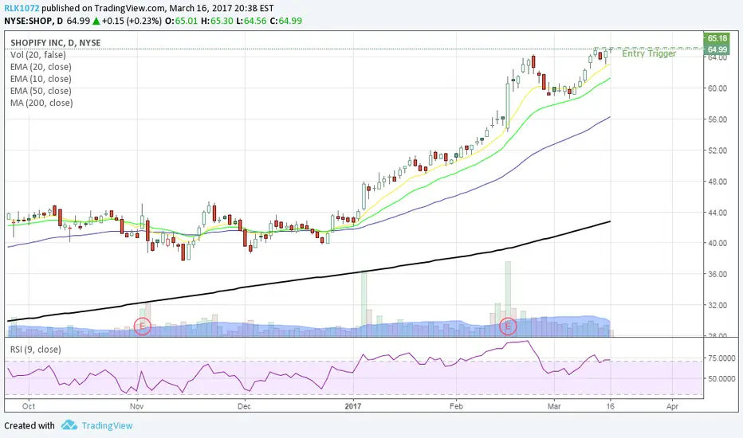Click the Nov date axis label

pyautogui.click(x=136, y=406)
